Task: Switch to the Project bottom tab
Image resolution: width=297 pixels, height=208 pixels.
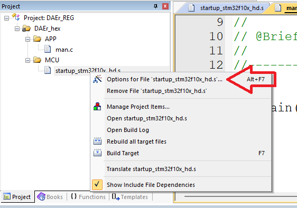Action: pos(17,197)
